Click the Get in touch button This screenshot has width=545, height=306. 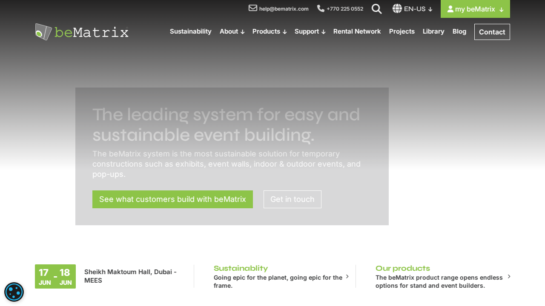pos(293,199)
